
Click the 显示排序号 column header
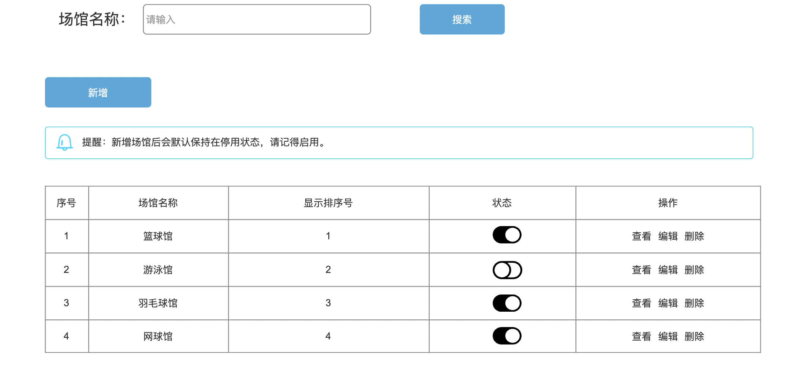[328, 203]
